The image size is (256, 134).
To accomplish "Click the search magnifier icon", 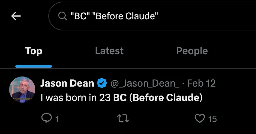I will tap(62, 16).
